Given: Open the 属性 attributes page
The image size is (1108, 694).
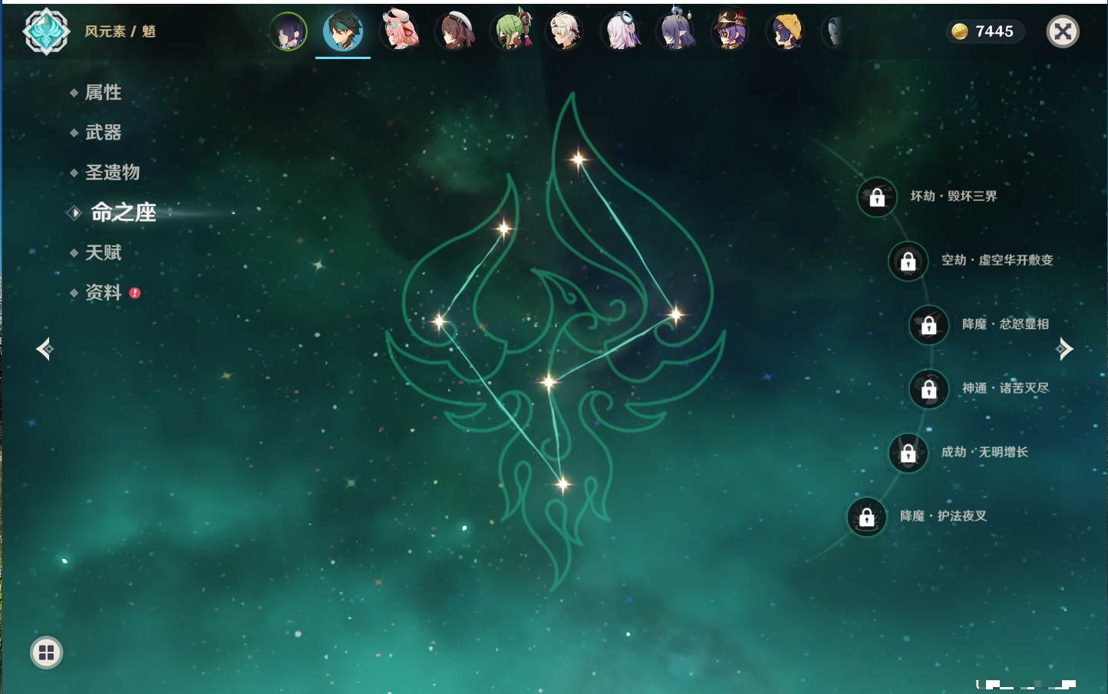Looking at the screenshot, I should (103, 93).
